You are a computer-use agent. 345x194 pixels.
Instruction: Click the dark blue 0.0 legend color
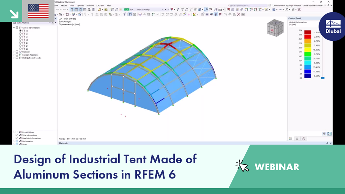point(308,76)
